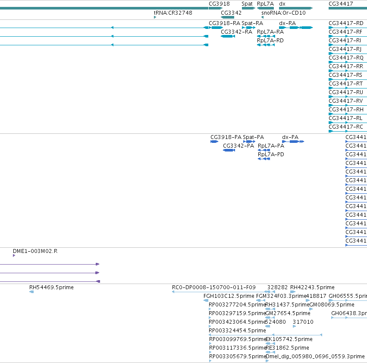Click transcript CG34417-RQ

click(x=346, y=58)
